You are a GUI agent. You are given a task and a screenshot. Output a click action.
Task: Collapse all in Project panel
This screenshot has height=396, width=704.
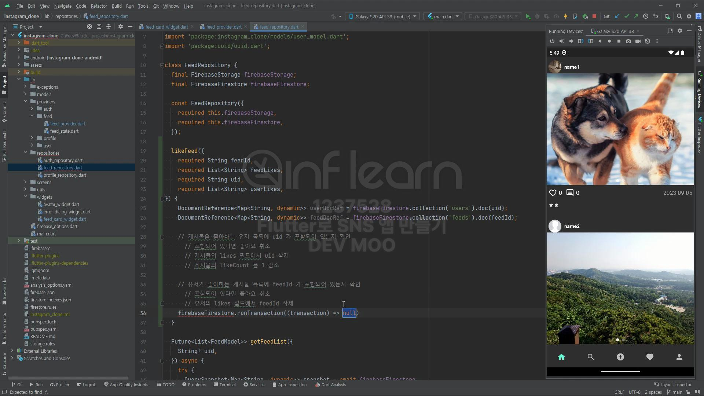(x=109, y=26)
